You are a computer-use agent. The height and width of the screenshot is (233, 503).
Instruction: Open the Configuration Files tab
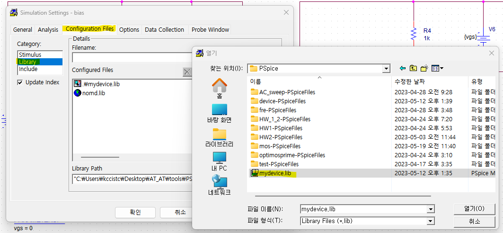click(89, 29)
